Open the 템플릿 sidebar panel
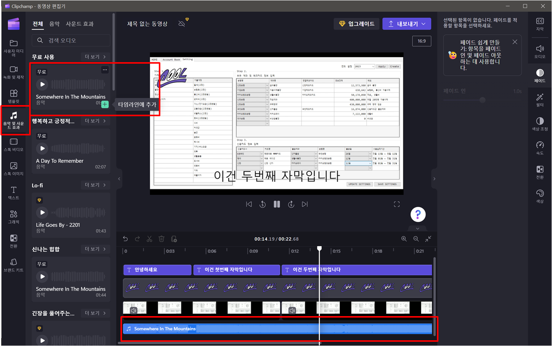The width and height of the screenshot is (552, 346). (x=13, y=96)
